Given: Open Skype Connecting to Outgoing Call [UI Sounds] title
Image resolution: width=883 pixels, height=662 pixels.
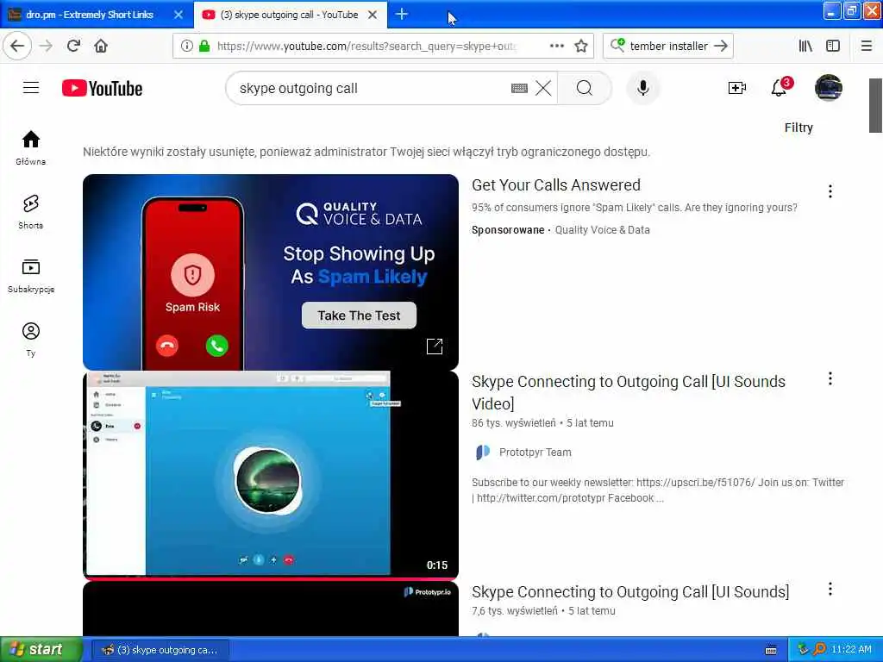Looking at the screenshot, I should coord(630,591).
